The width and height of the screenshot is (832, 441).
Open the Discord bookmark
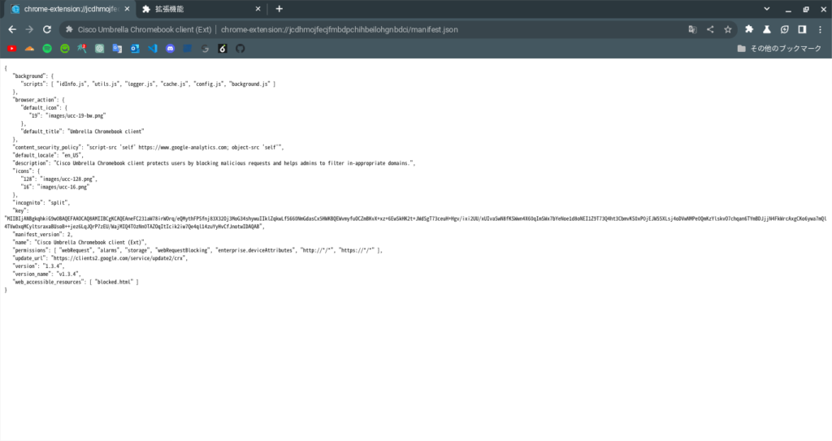coord(170,49)
